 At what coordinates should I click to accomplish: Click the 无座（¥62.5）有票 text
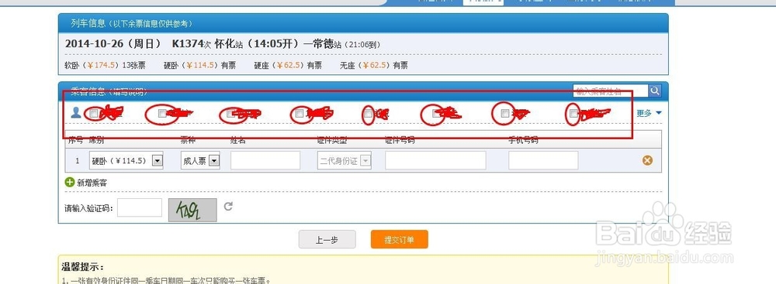(x=374, y=65)
